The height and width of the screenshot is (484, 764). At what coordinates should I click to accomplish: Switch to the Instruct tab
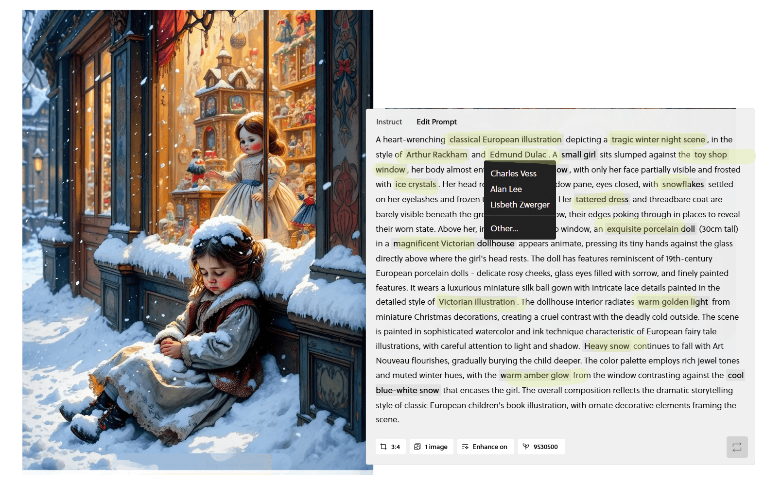click(389, 122)
